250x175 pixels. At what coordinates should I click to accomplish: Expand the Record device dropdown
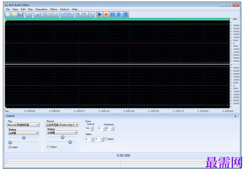coord(77,125)
